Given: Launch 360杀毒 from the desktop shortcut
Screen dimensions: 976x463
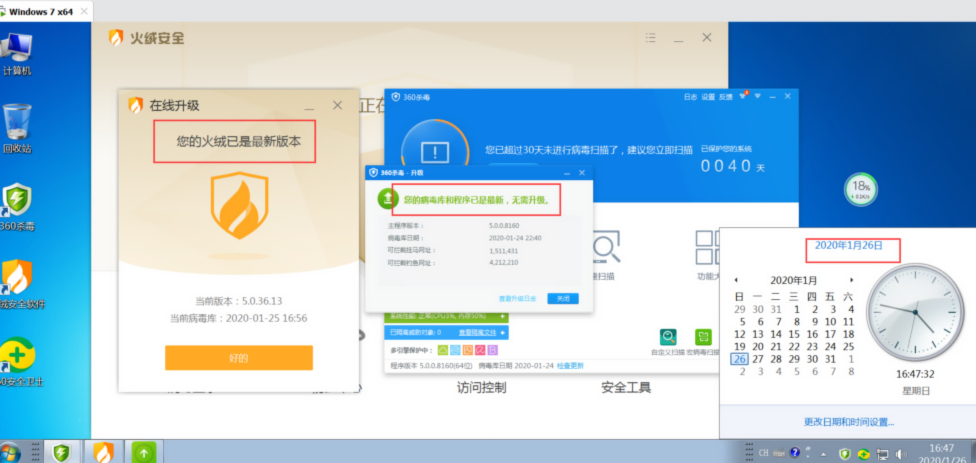Looking at the screenshot, I should click(x=17, y=207).
